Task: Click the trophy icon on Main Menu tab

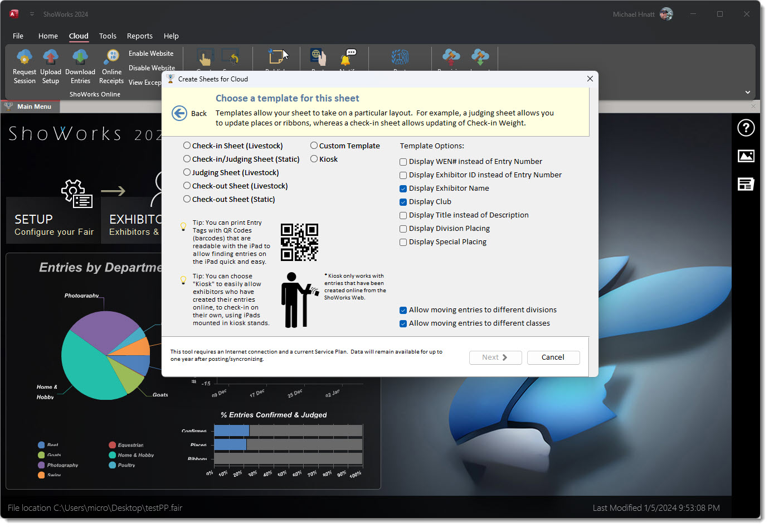Action: point(9,106)
